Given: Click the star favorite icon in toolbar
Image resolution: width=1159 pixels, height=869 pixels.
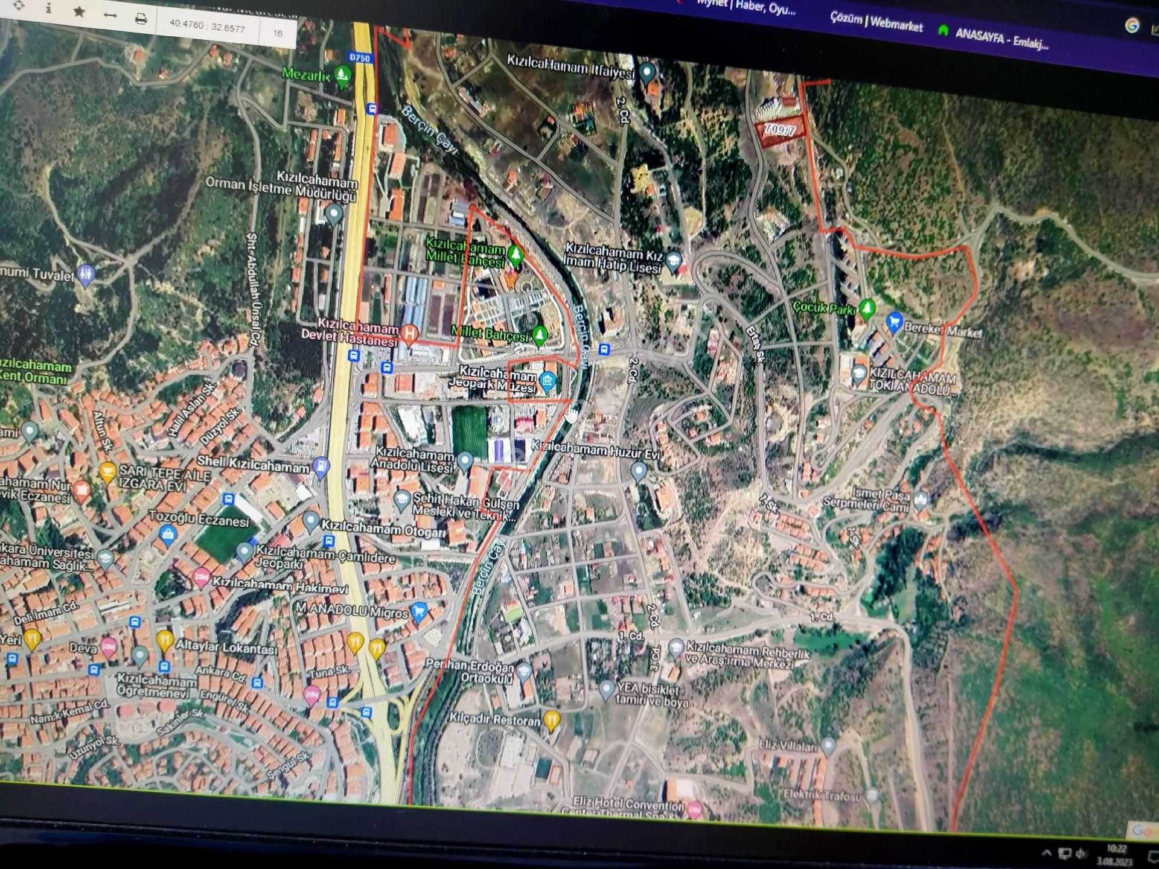Looking at the screenshot, I should [79, 11].
